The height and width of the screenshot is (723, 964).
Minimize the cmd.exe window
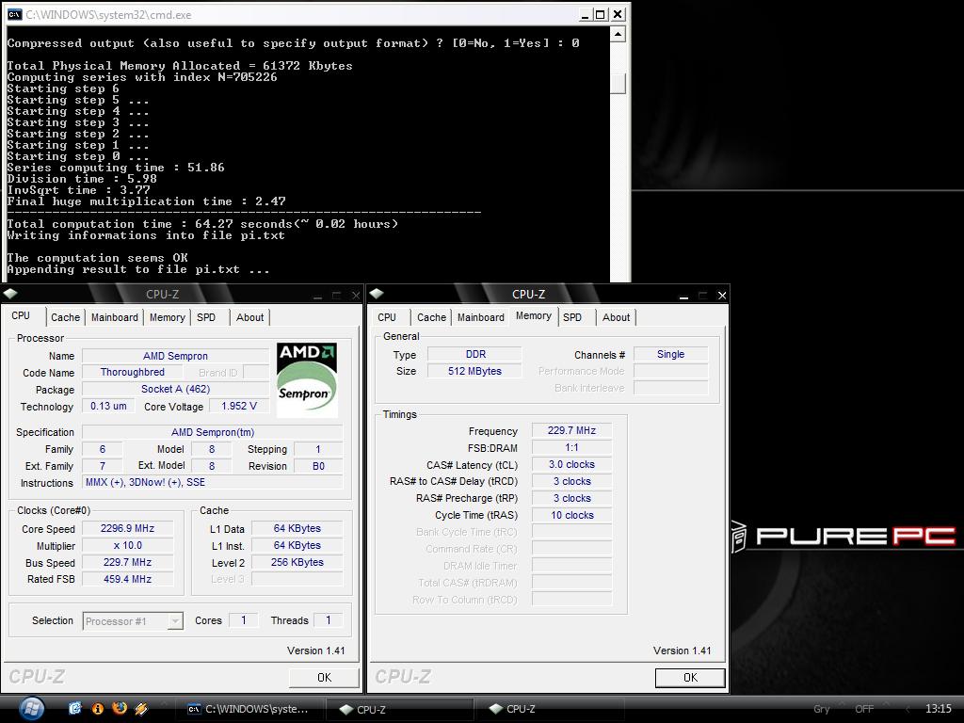(x=586, y=15)
